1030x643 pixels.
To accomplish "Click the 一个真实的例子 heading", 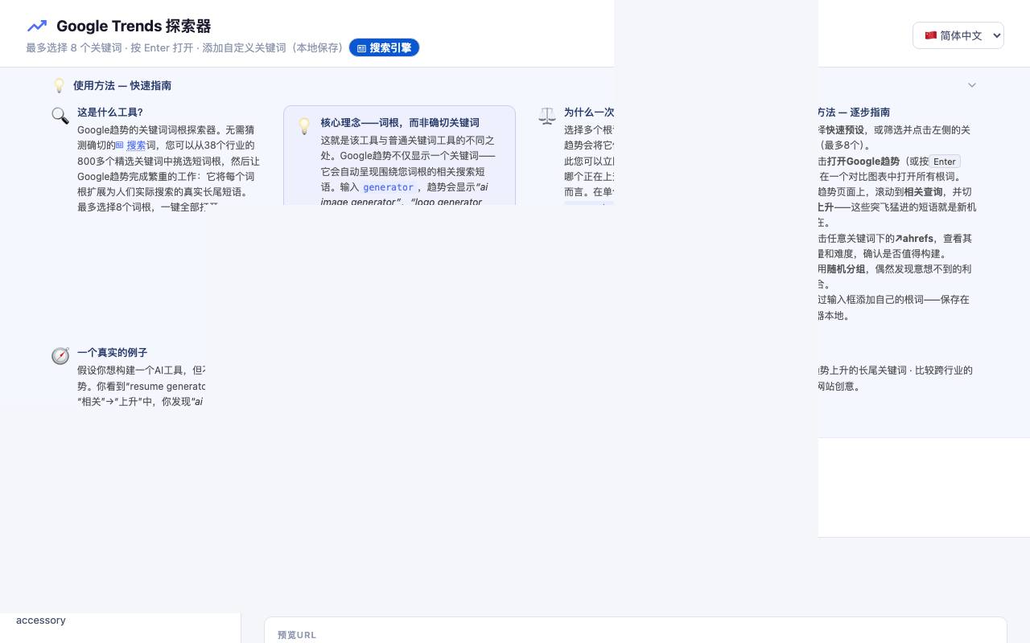I will (112, 353).
